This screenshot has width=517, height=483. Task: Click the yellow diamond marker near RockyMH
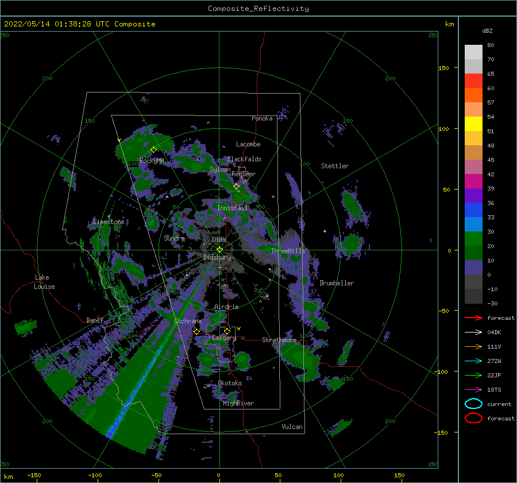153,150
